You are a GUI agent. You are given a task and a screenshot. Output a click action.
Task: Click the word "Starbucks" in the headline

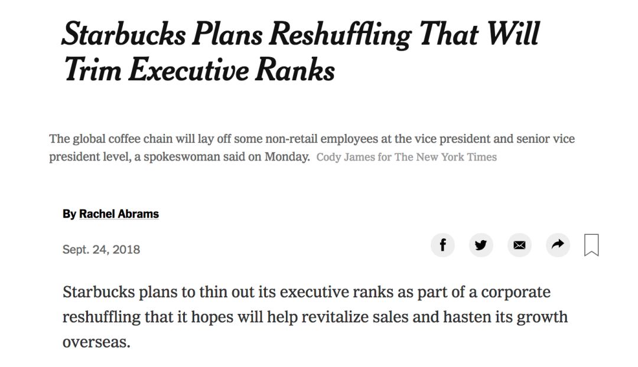(x=124, y=34)
